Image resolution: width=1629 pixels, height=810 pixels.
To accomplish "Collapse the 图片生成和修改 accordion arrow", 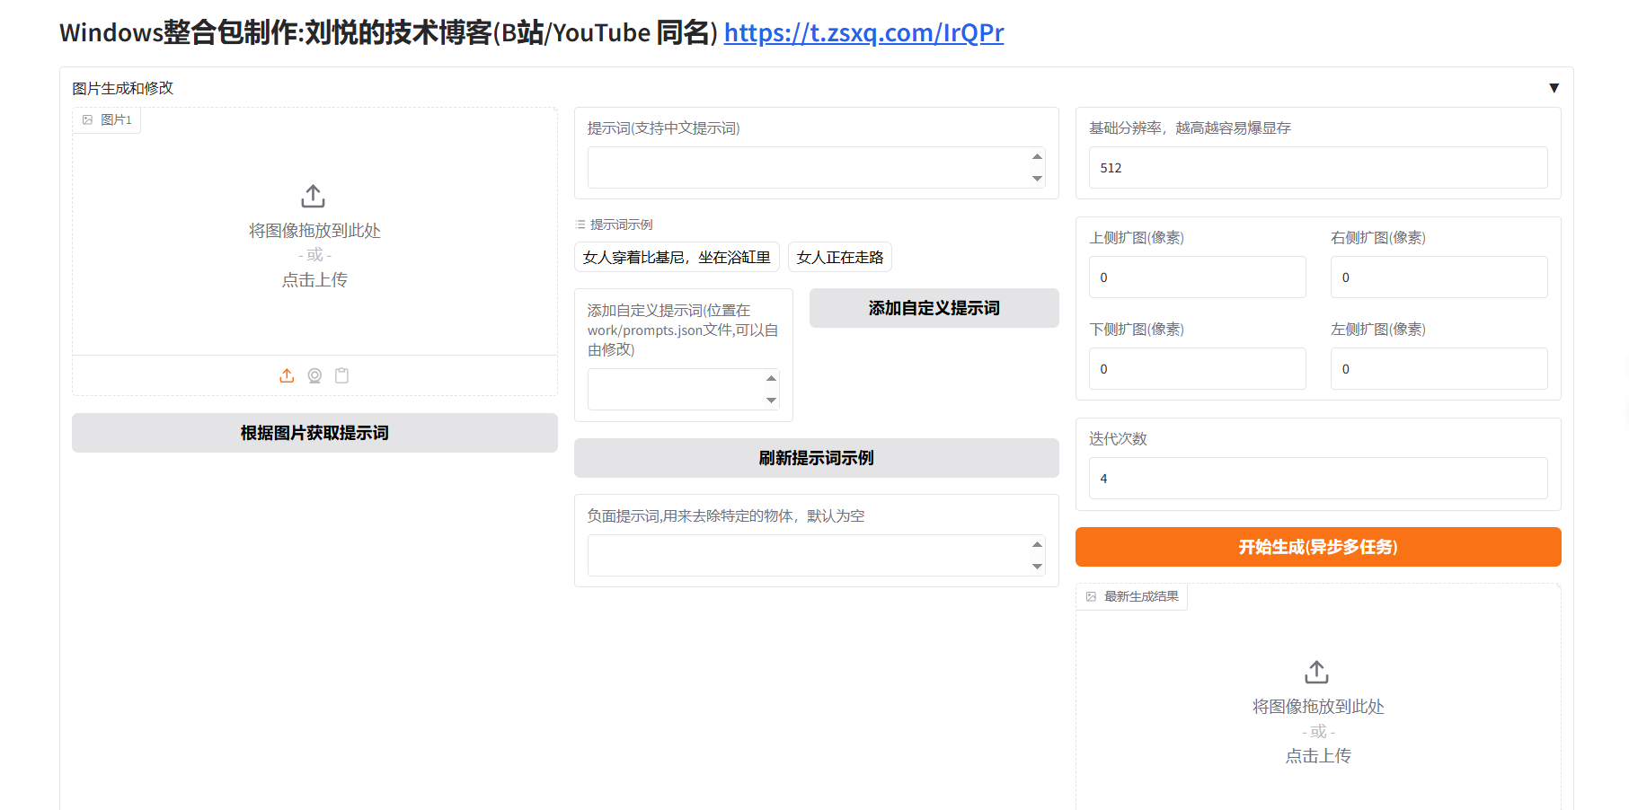I will point(1554,88).
